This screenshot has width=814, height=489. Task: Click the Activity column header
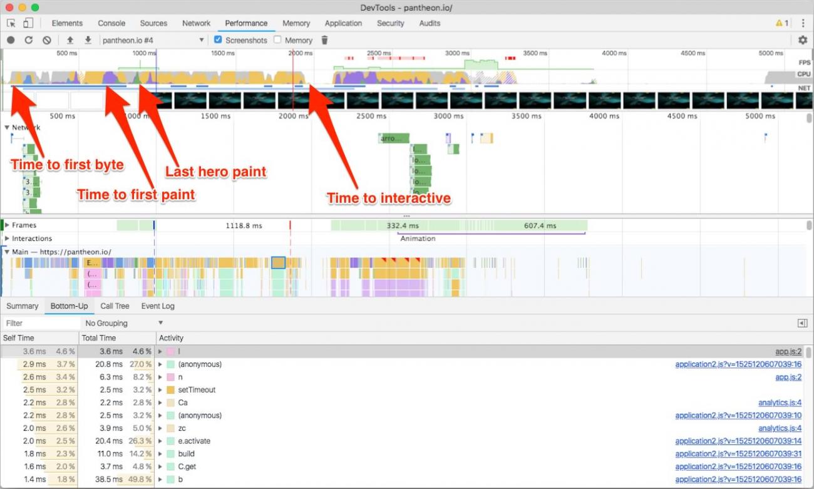tap(479, 338)
